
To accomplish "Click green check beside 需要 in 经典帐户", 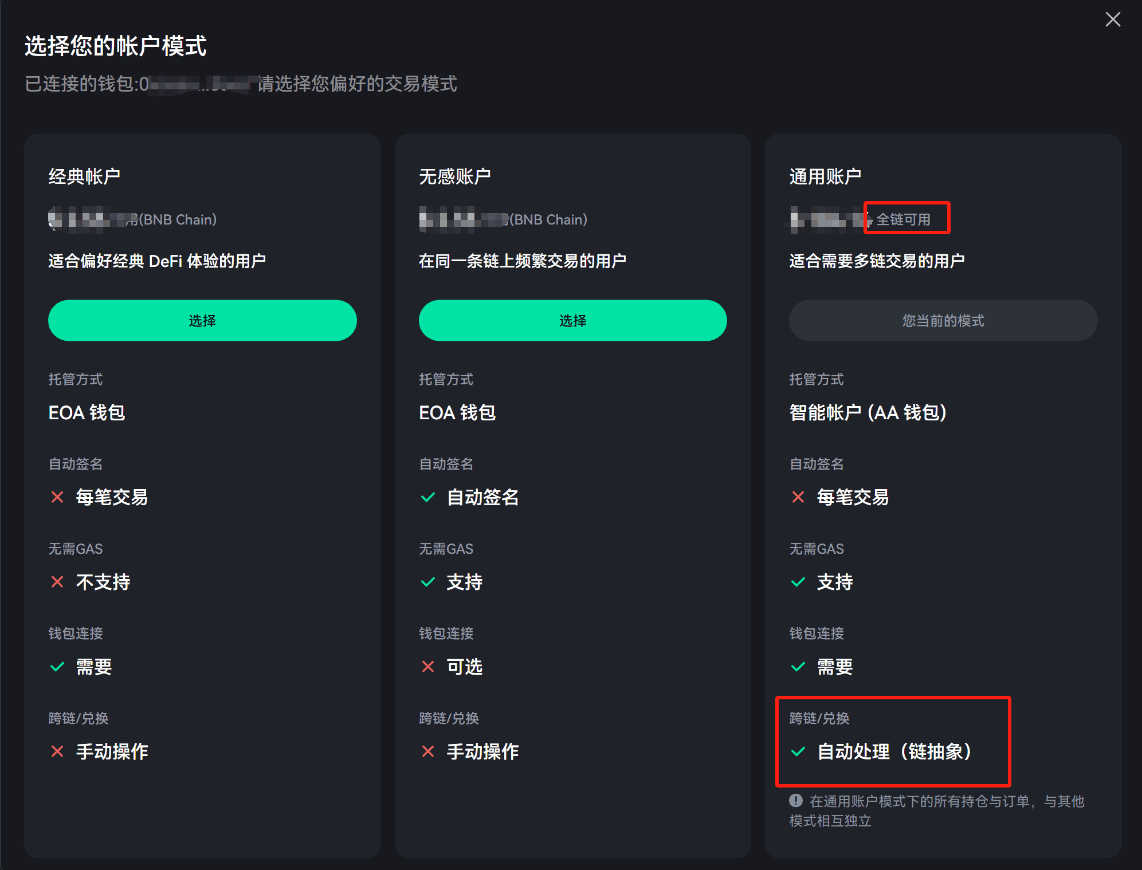I will pyautogui.click(x=57, y=667).
